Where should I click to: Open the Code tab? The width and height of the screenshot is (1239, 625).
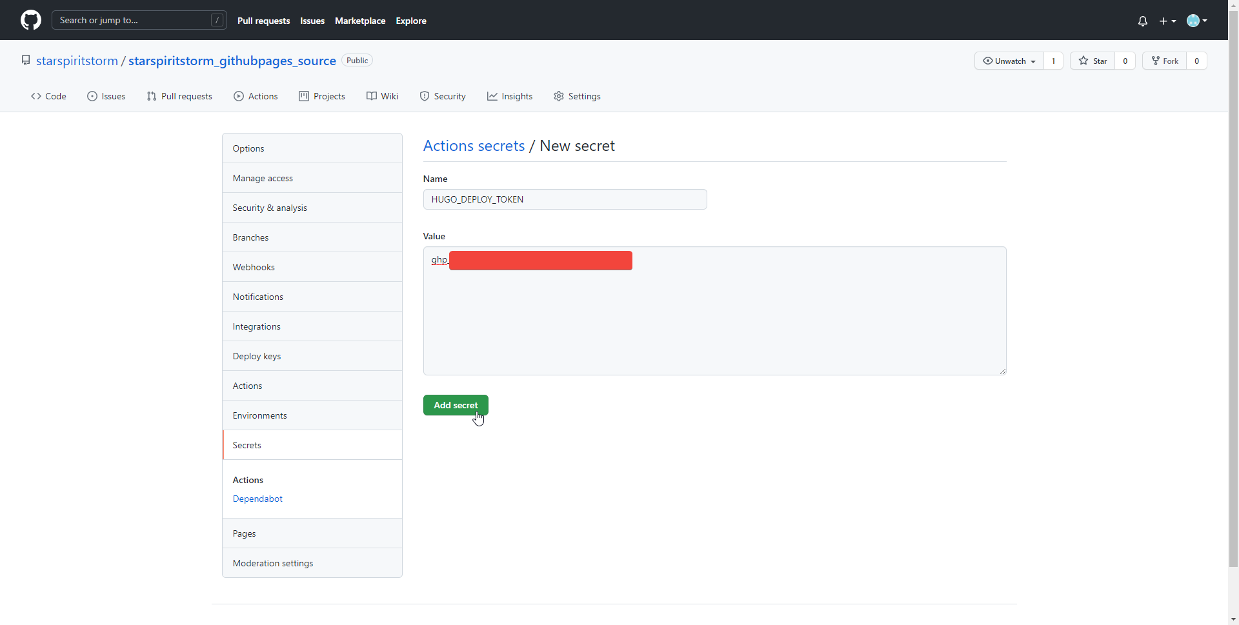(x=48, y=96)
